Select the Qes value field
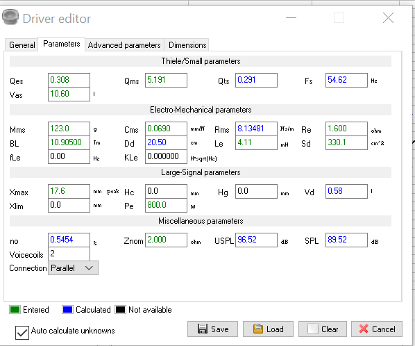The image size is (415, 346). [69, 80]
